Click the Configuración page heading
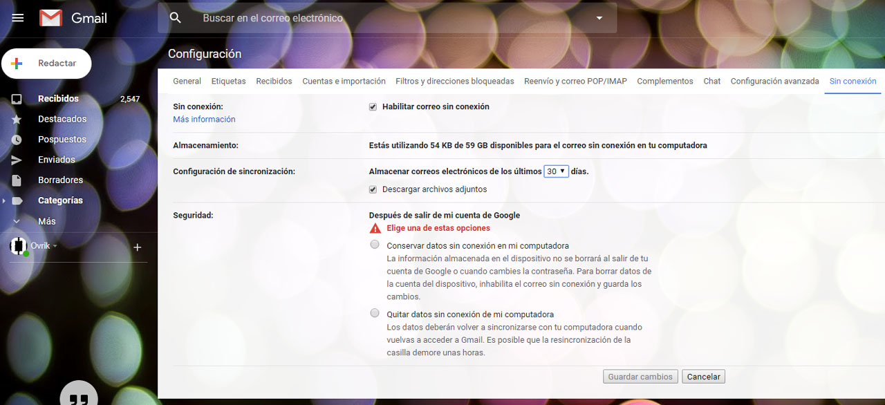This screenshot has width=885, height=405. (205, 54)
